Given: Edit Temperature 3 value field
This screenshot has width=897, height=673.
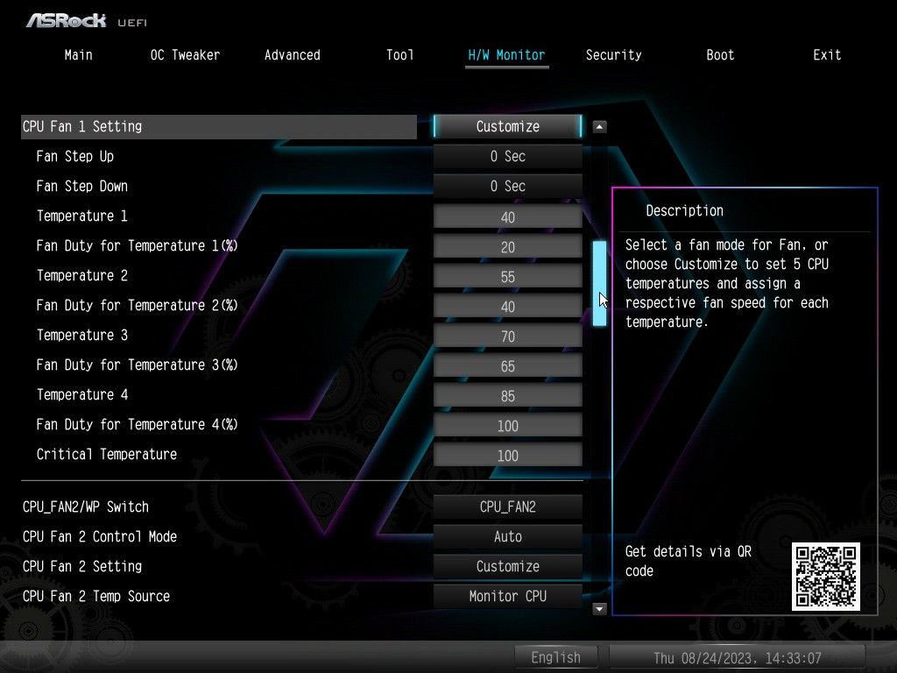Looking at the screenshot, I should (508, 336).
